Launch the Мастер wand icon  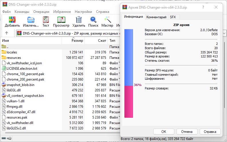click(107, 20)
